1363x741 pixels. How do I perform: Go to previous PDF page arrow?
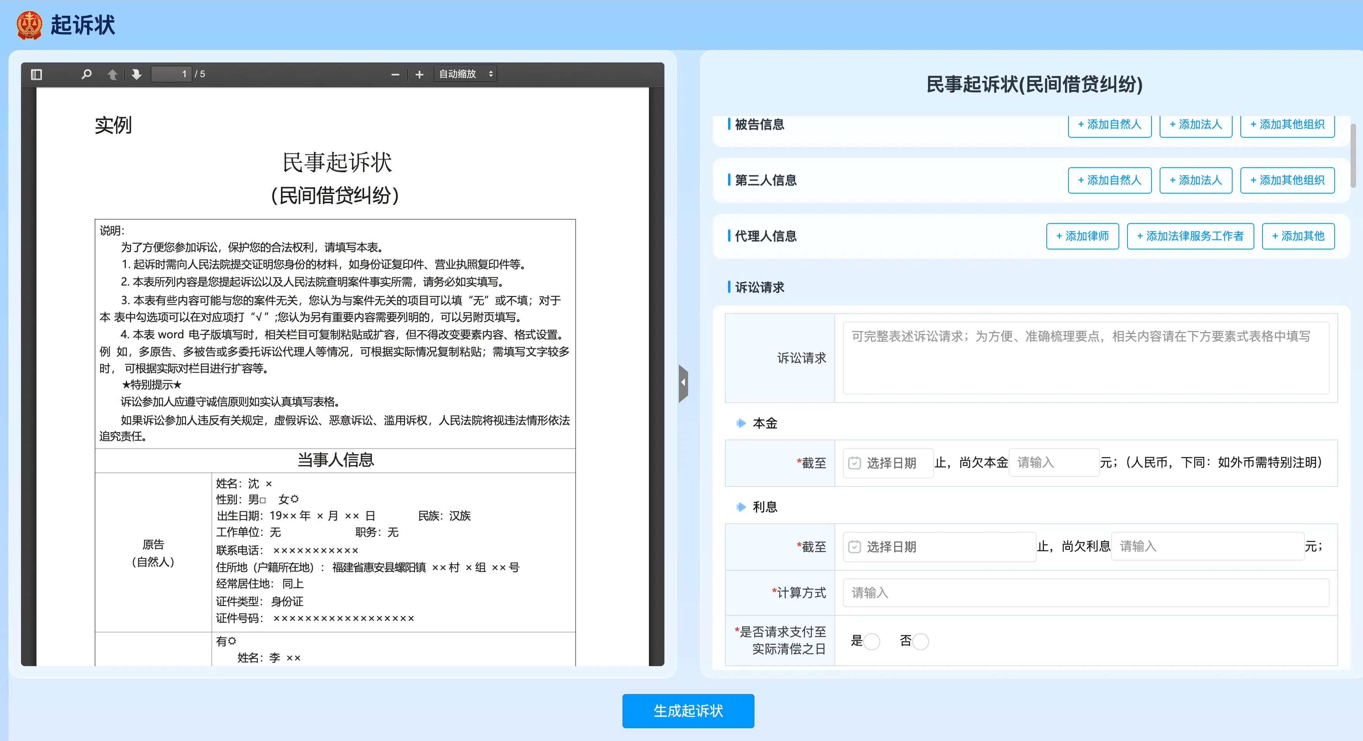coord(112,74)
